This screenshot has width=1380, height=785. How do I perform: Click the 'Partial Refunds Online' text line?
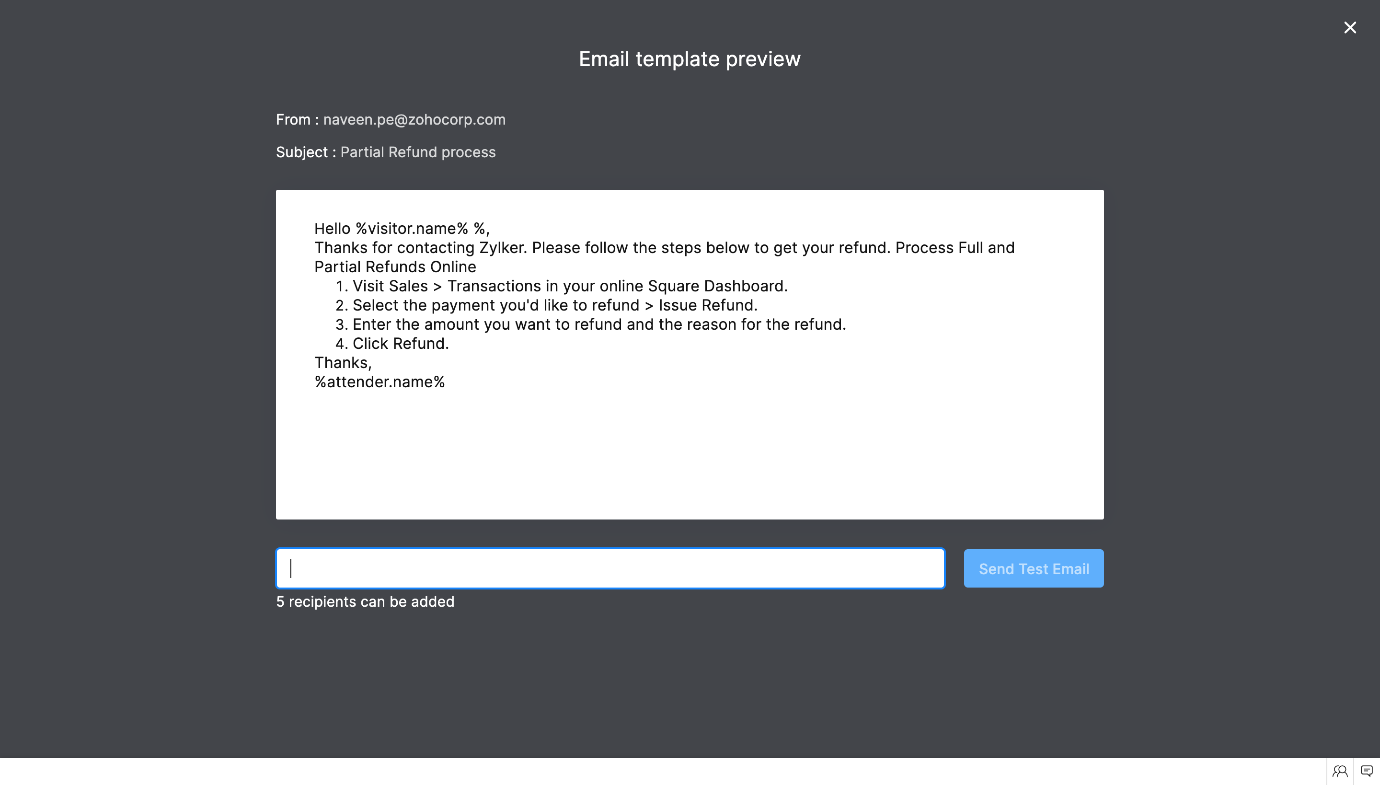click(x=395, y=267)
